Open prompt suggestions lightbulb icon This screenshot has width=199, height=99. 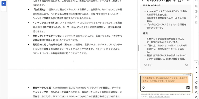click(x=144, y=88)
